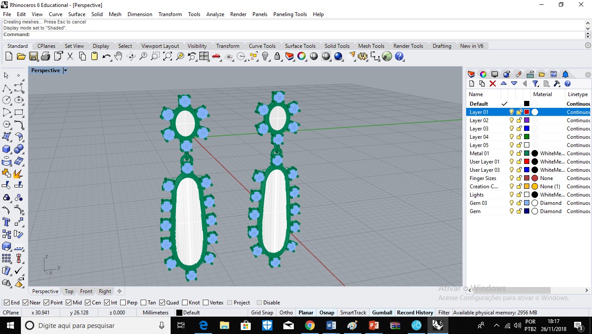Click the Print icon in the toolbar
This screenshot has width=592, height=334.
pyautogui.click(x=45, y=56)
